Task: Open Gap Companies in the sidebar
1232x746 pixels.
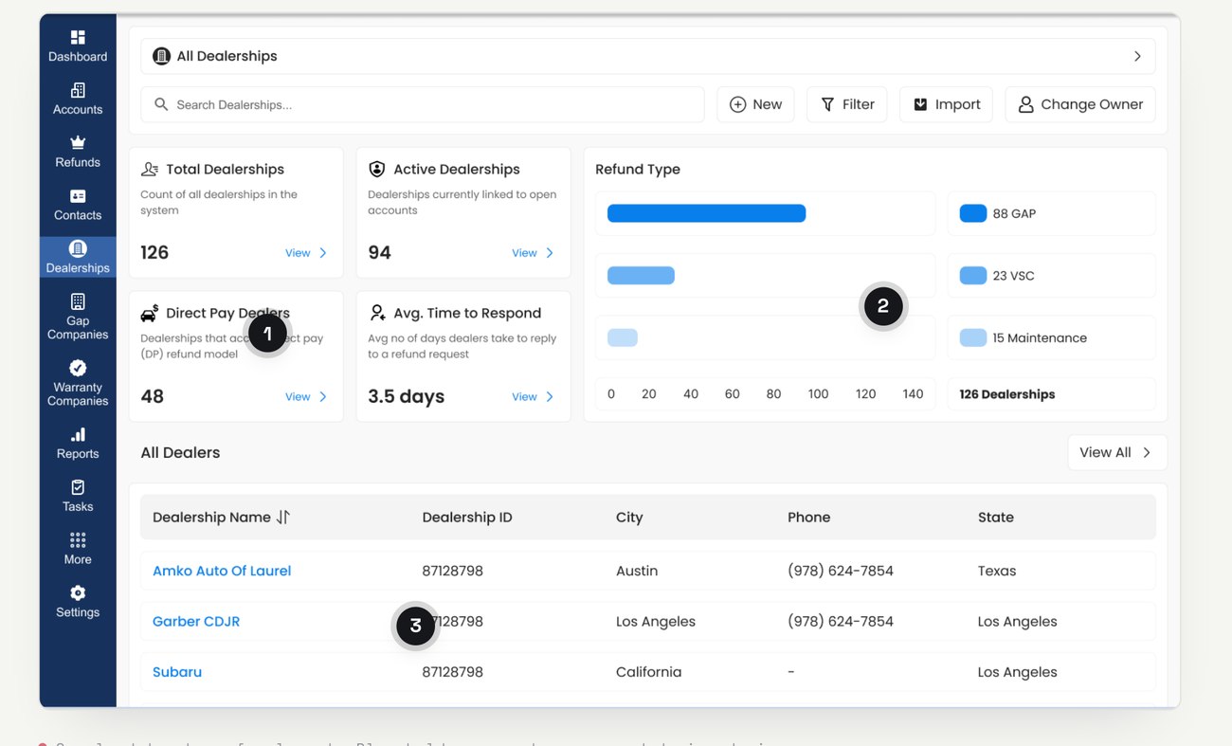Action: (x=78, y=317)
